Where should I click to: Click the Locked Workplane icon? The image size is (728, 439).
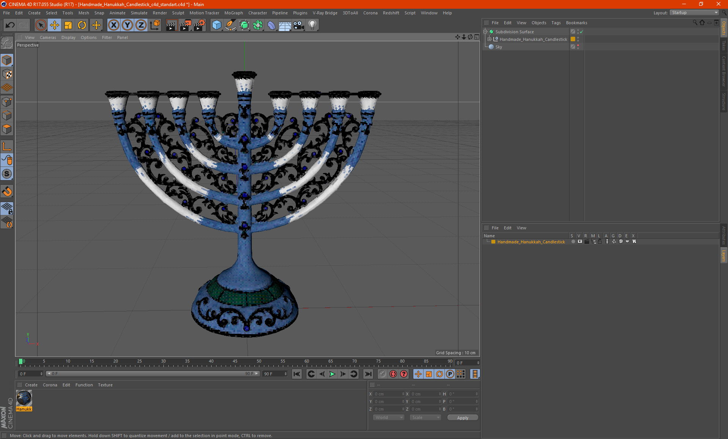coord(7,209)
